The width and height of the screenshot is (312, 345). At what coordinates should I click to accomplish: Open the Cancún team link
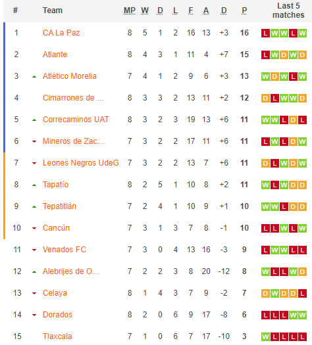point(56,228)
